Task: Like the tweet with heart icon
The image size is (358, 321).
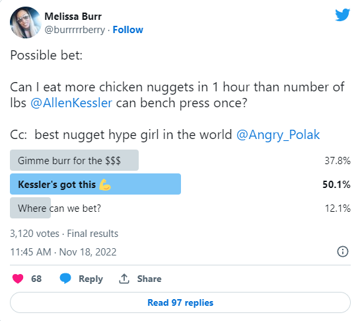Action: pyautogui.click(x=18, y=279)
